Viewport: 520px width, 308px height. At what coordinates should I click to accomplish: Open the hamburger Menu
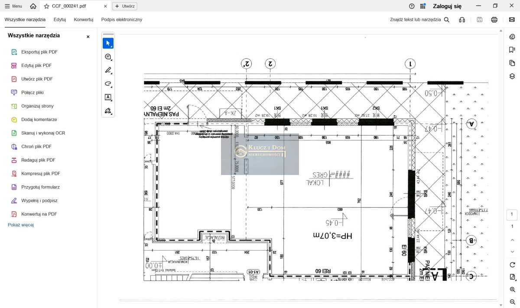[13, 6]
